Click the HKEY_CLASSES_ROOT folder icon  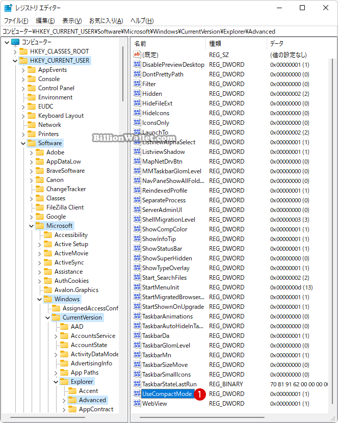[x=23, y=51]
